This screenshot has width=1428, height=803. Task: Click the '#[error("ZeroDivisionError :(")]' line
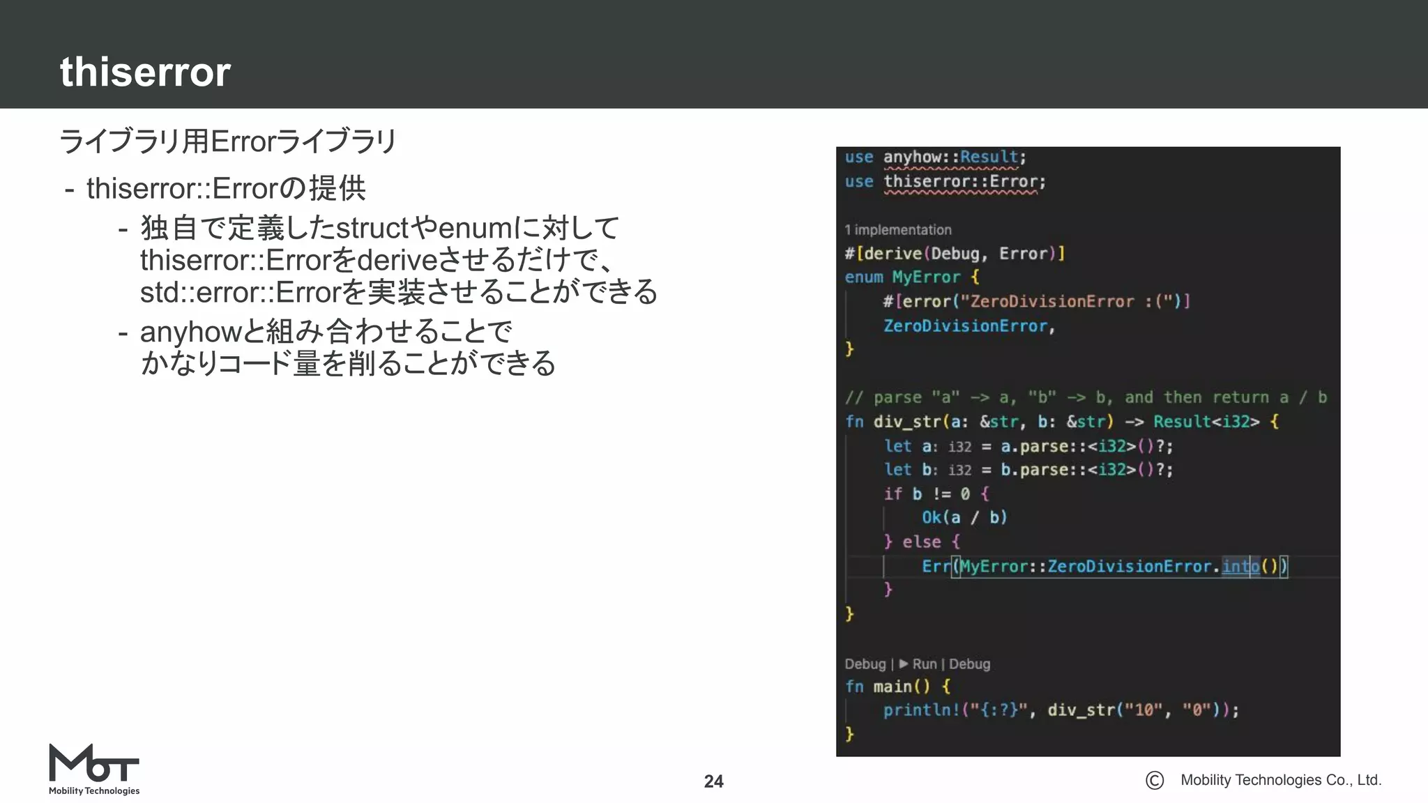pyautogui.click(x=1037, y=302)
